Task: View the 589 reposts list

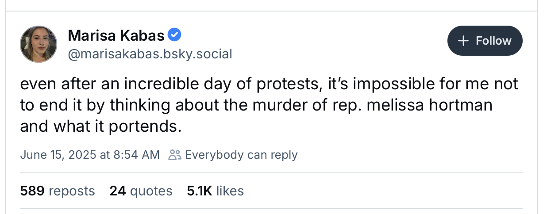Action: (58, 191)
